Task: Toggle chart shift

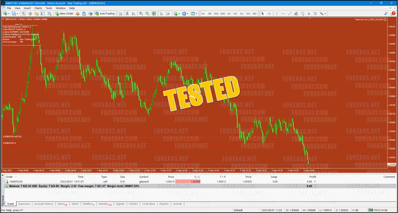Action: coord(168,14)
